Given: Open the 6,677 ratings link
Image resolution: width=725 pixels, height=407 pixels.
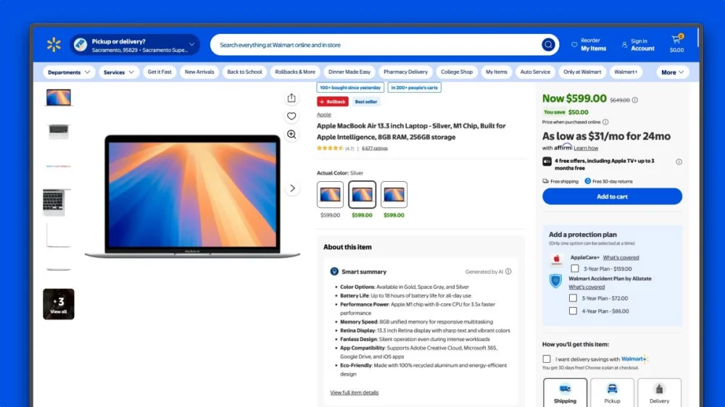Looking at the screenshot, I should click(375, 148).
